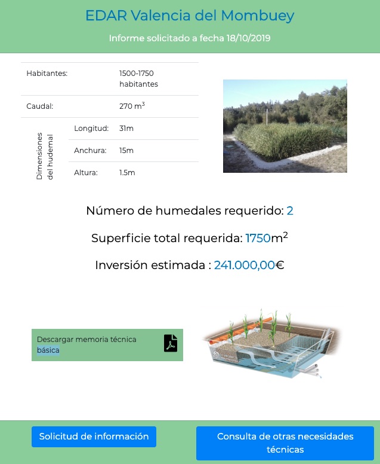
Task: Click the Anchura label
Action: [x=90, y=150]
